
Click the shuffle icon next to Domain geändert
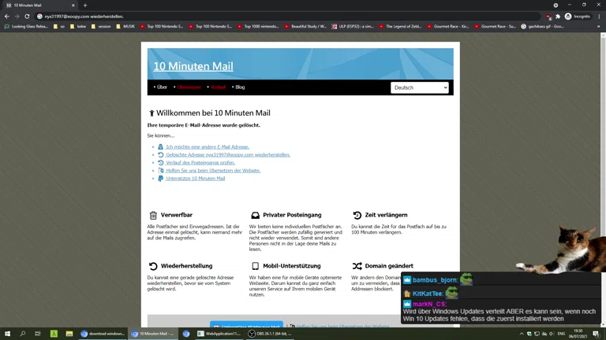coord(357,266)
